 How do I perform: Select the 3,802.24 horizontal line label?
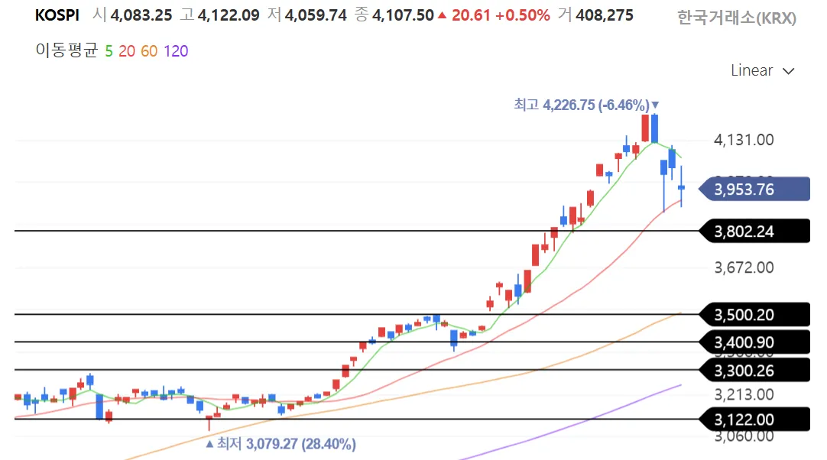[x=754, y=231]
